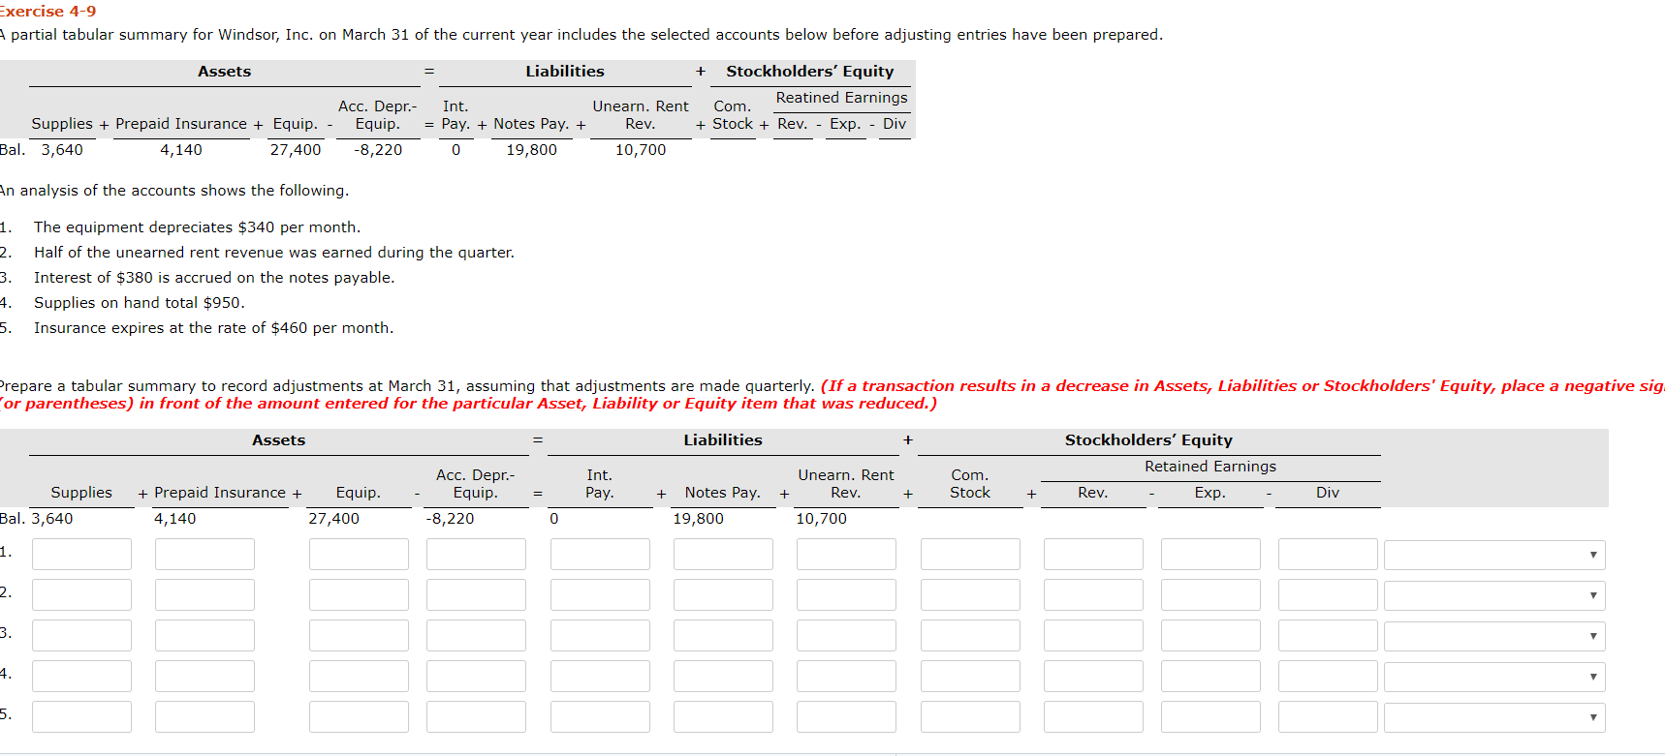Click 'Insurance expires at the rate of $460' text

(213, 328)
